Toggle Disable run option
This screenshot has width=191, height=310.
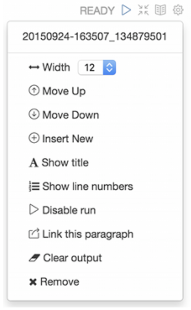(x=62, y=210)
